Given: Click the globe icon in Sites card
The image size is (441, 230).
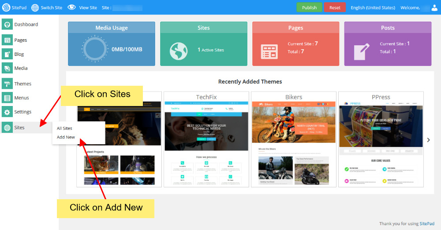Looking at the screenshot, I should pyautogui.click(x=178, y=51).
